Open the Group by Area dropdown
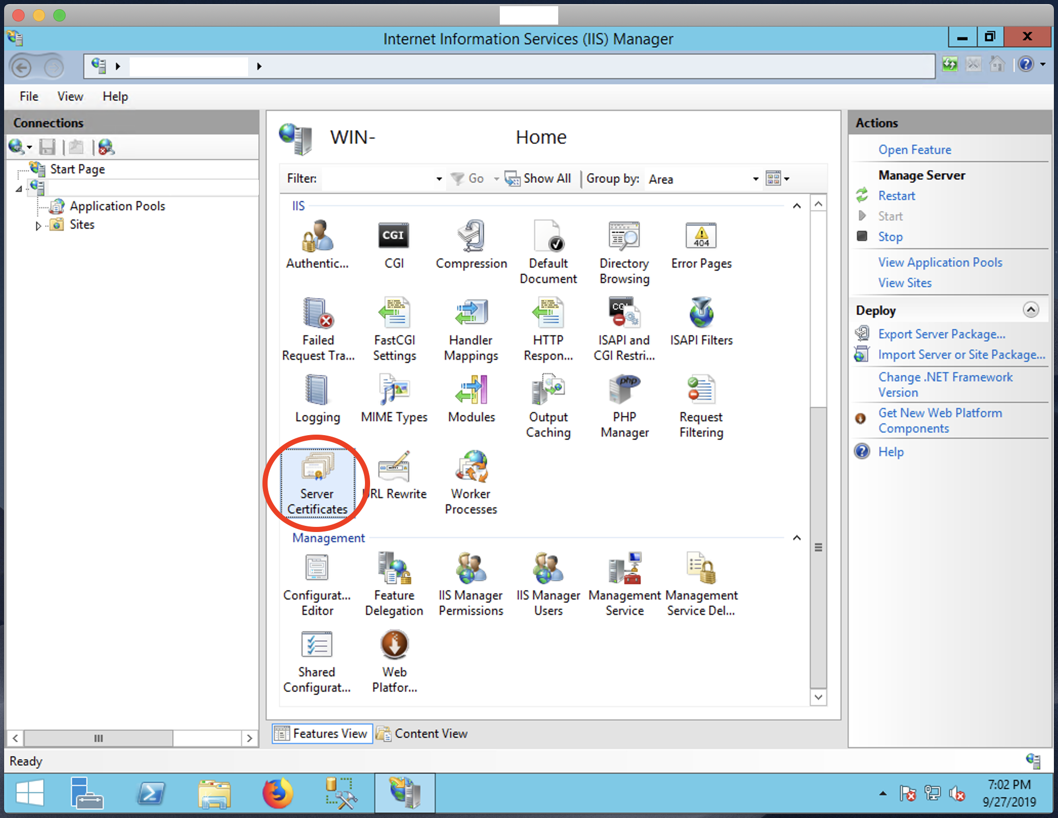Viewport: 1058px width, 818px height. [755, 179]
